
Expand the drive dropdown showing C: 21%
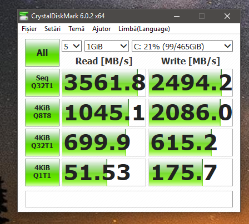[x=182, y=46]
